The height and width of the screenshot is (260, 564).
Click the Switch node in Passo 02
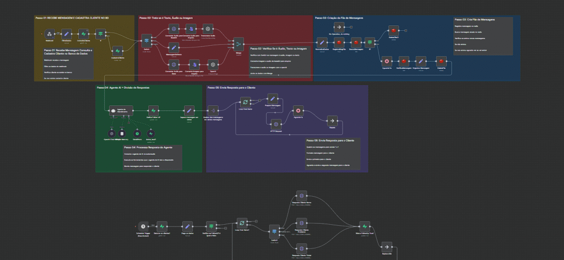tap(147, 39)
